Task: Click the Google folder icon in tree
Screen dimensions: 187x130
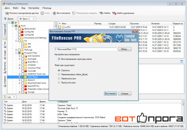Action: click(x=26, y=92)
